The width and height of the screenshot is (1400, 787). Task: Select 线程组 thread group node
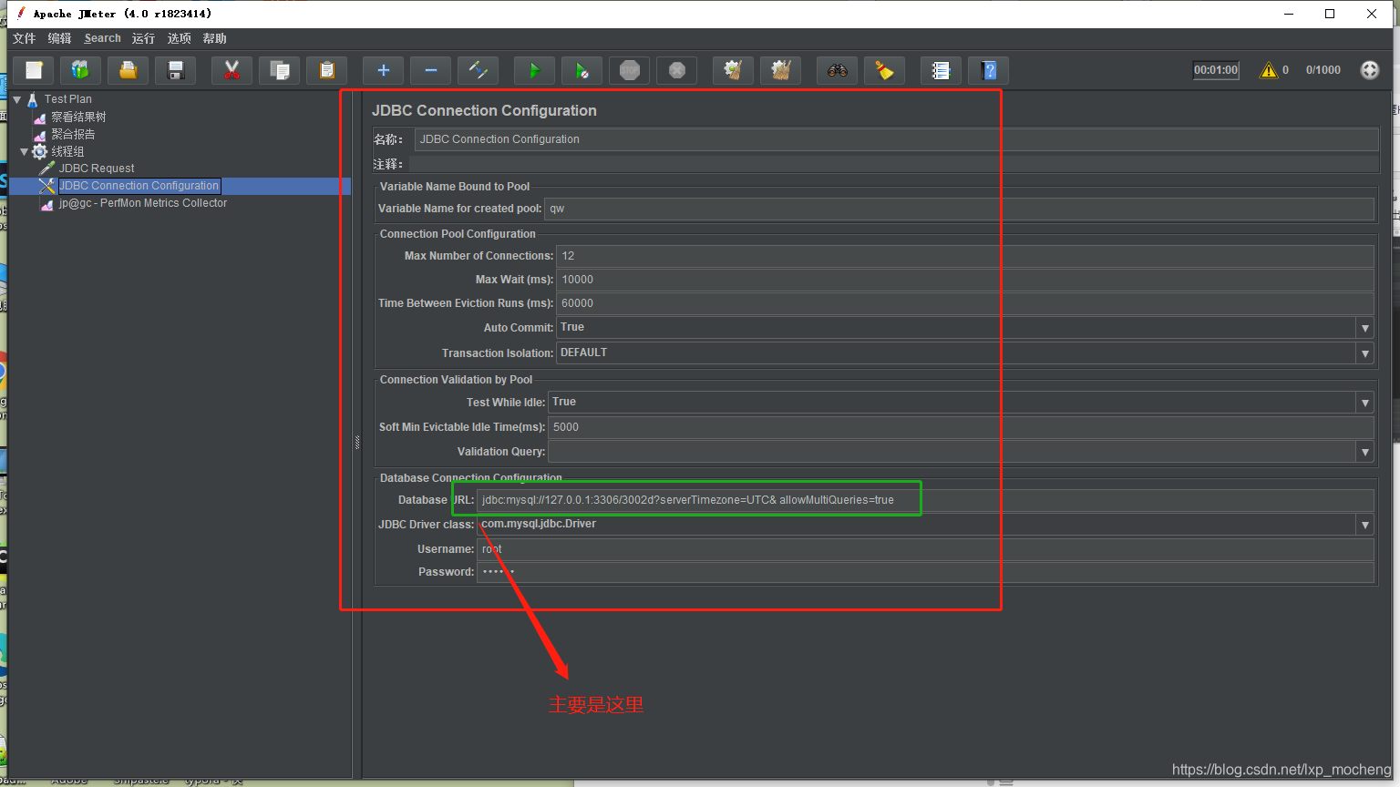(x=67, y=151)
